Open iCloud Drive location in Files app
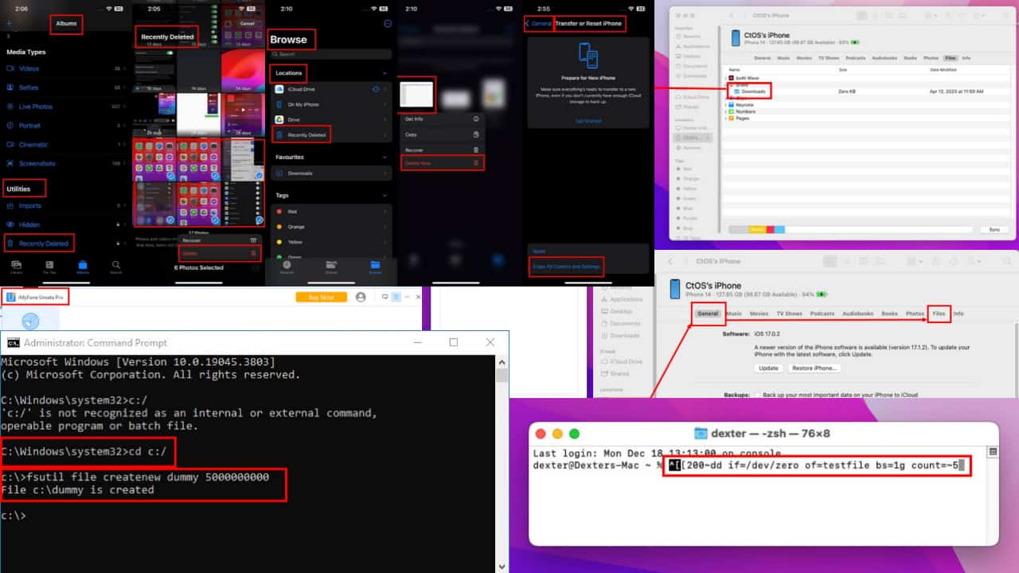 pyautogui.click(x=331, y=89)
